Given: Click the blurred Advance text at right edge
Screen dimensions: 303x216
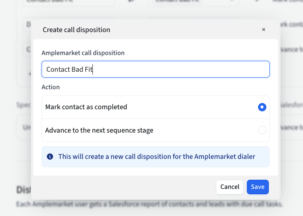Looking at the screenshot, I should pyautogui.click(x=291, y=49).
